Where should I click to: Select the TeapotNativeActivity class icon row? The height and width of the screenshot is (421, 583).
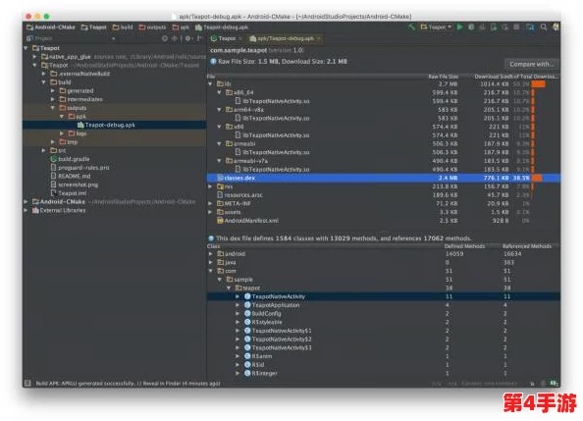point(384,296)
